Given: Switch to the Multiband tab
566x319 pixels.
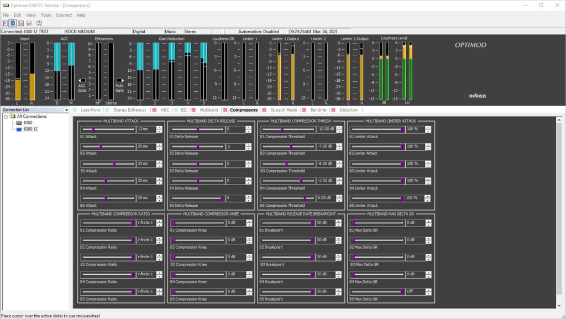Looking at the screenshot, I should click(x=209, y=110).
